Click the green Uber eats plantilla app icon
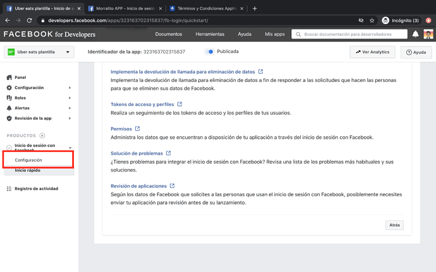Image resolution: width=436 pixels, height=272 pixels. click(11, 52)
